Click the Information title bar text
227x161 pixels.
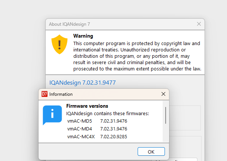point(61,94)
